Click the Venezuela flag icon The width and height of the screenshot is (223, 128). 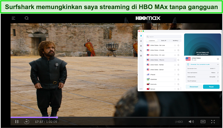tap(148, 84)
